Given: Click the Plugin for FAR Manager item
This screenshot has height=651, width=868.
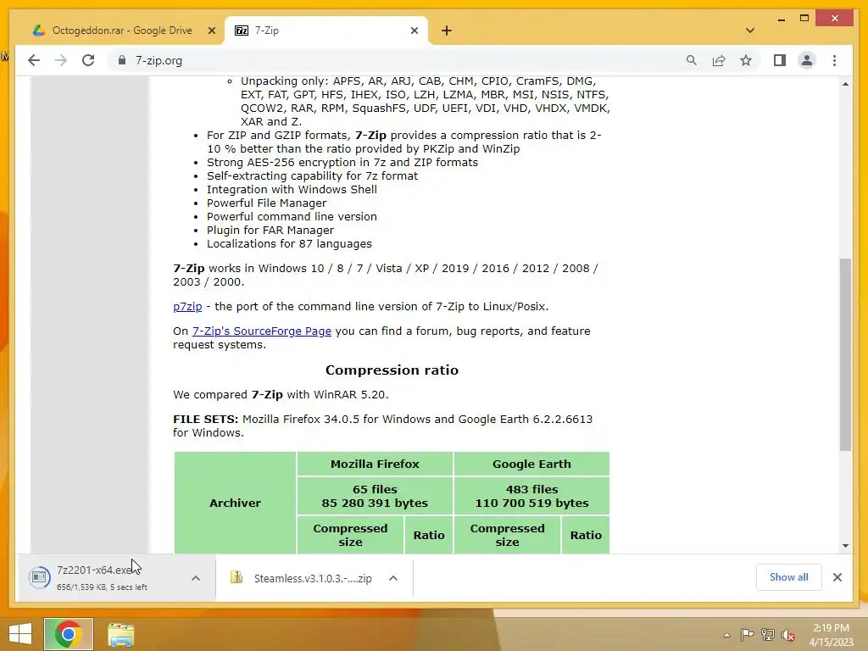Looking at the screenshot, I should pyautogui.click(x=270, y=231).
